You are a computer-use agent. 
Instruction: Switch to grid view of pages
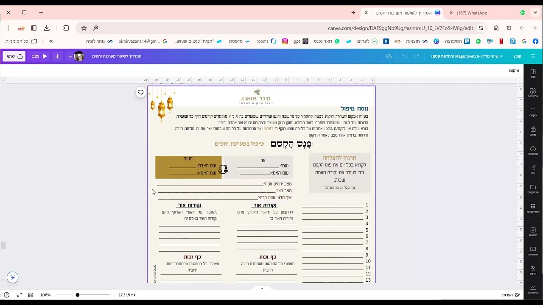pos(31,295)
